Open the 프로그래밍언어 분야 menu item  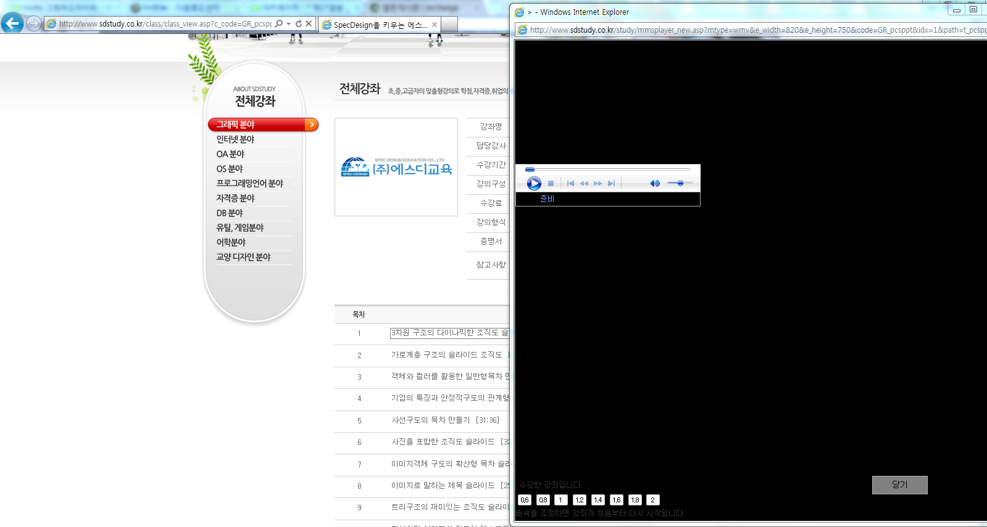point(249,183)
